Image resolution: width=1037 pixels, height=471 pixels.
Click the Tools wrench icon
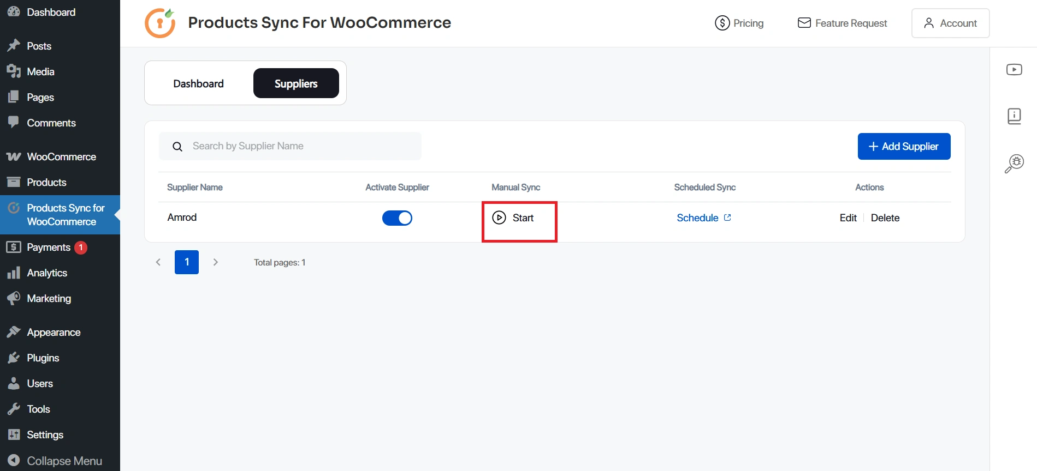(x=14, y=409)
